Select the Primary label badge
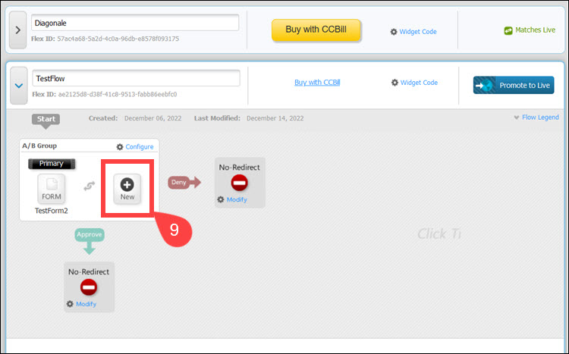Image resolution: width=569 pixels, height=354 pixels. coord(52,164)
